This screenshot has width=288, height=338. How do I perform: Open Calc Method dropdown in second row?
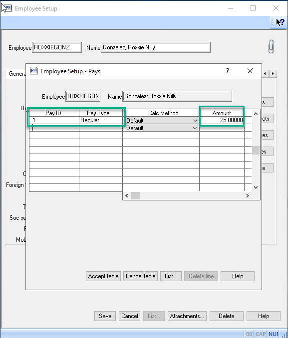coord(195,128)
